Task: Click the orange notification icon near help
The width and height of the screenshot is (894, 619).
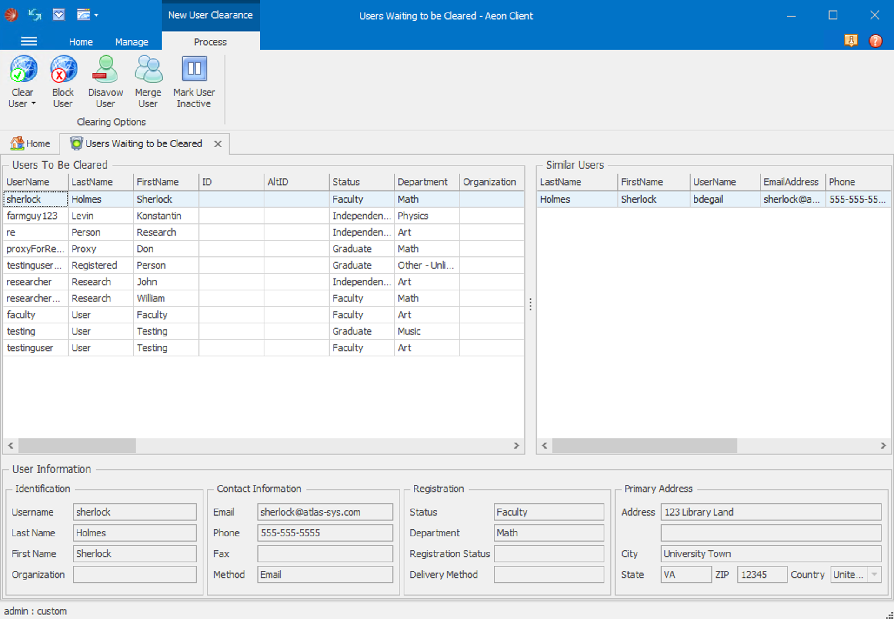Action: click(851, 41)
